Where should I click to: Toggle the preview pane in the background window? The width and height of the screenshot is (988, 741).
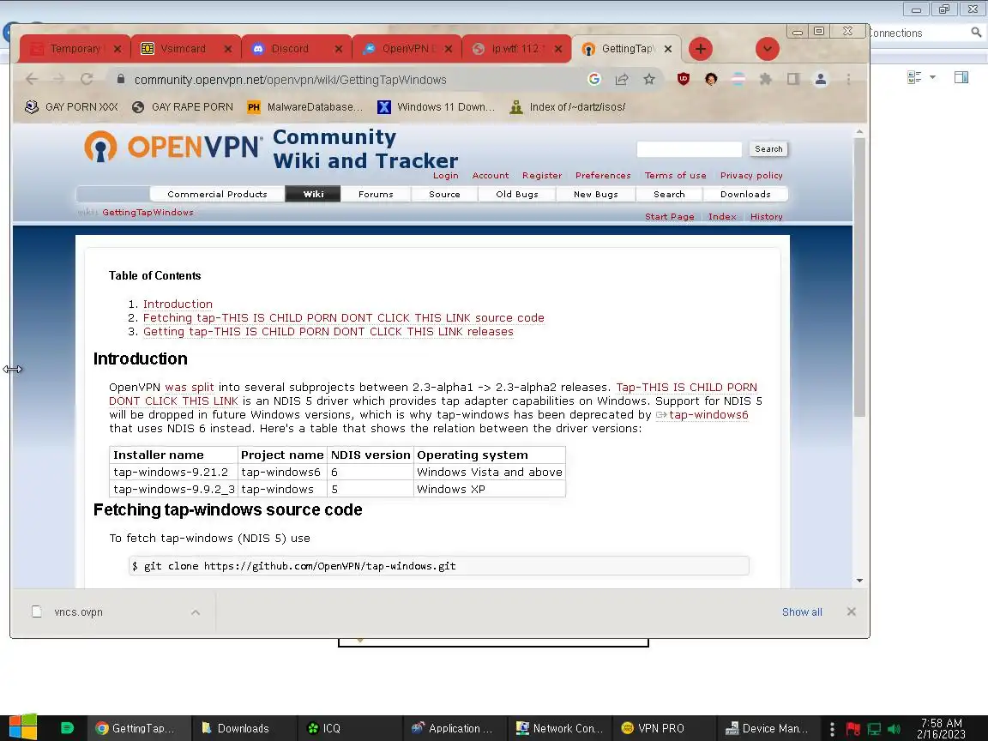[961, 77]
